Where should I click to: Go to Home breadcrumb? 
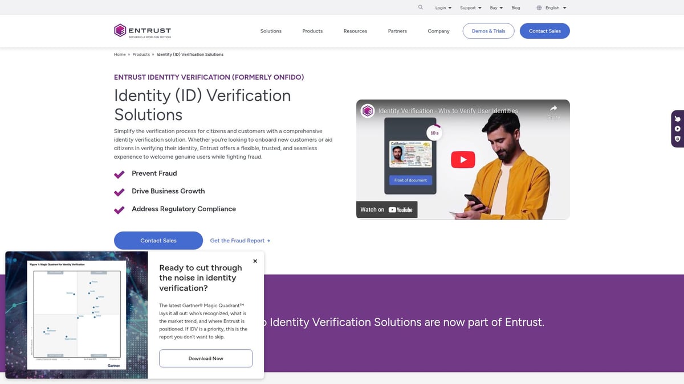click(x=120, y=55)
